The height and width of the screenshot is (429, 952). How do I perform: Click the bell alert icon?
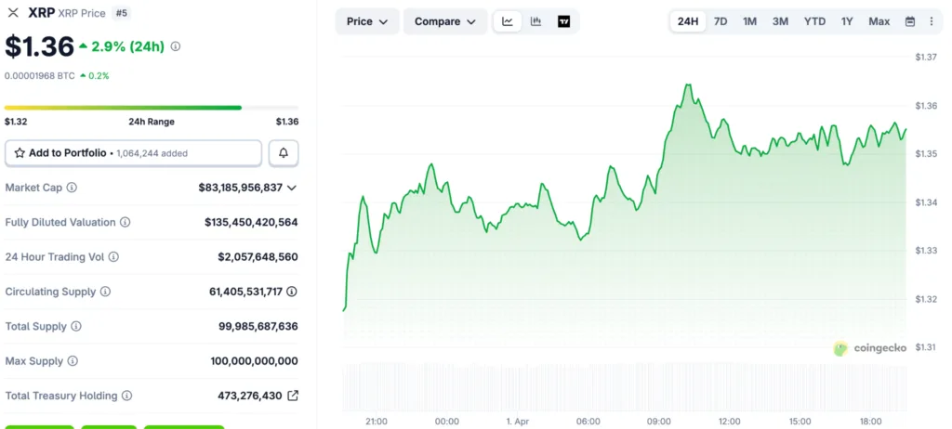pyautogui.click(x=284, y=153)
